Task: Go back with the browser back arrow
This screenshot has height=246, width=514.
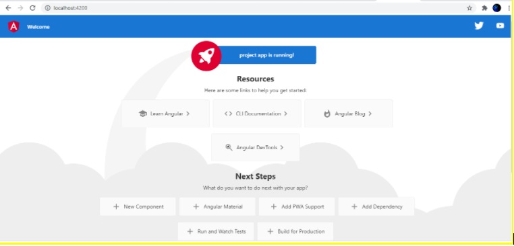Action: (x=8, y=8)
